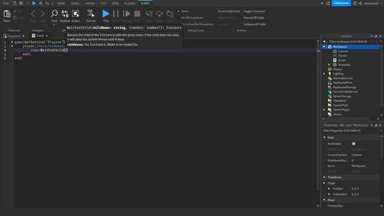384x216 pixels.
Task: Expand the StarterPlayer tree node
Action: (324, 110)
